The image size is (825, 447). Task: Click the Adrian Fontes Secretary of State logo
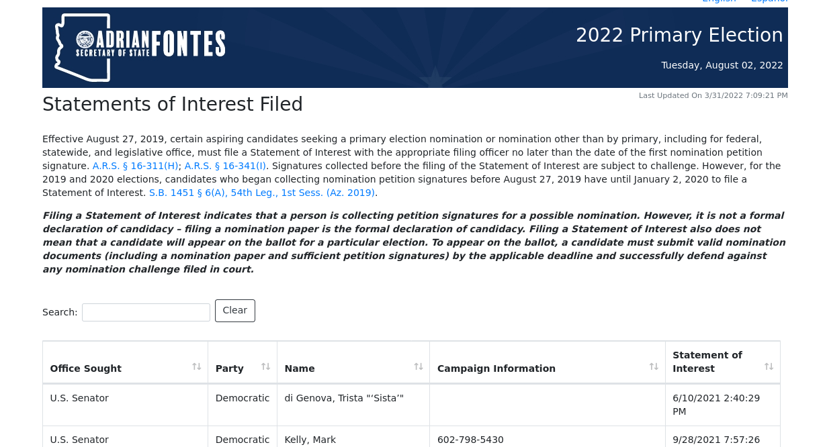pyautogui.click(x=140, y=48)
